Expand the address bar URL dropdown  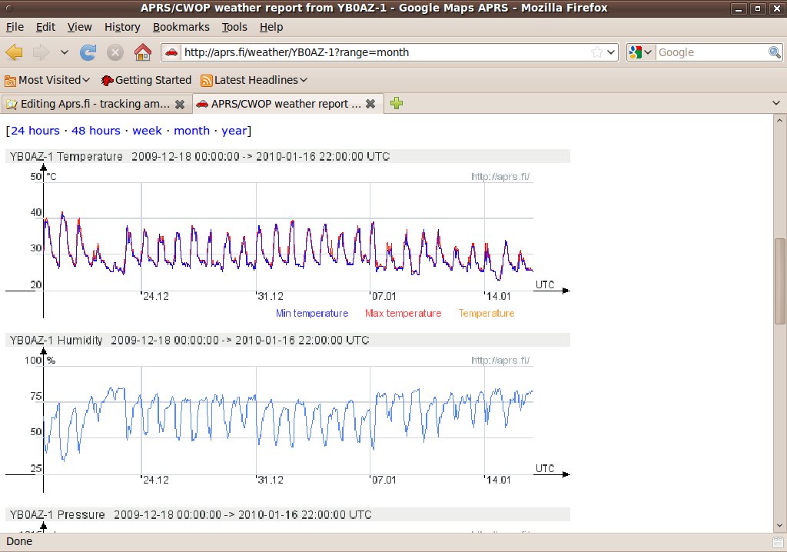tap(611, 52)
